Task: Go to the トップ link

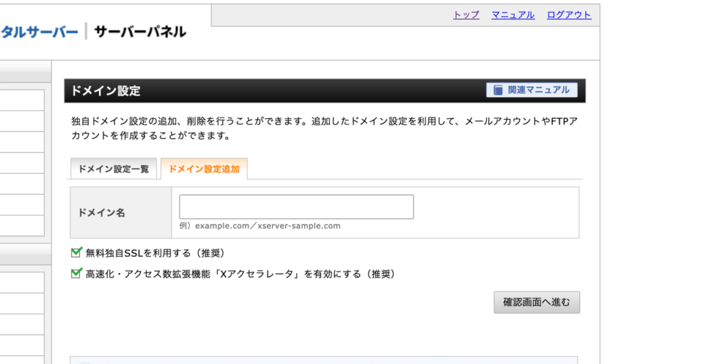Action: tap(465, 14)
